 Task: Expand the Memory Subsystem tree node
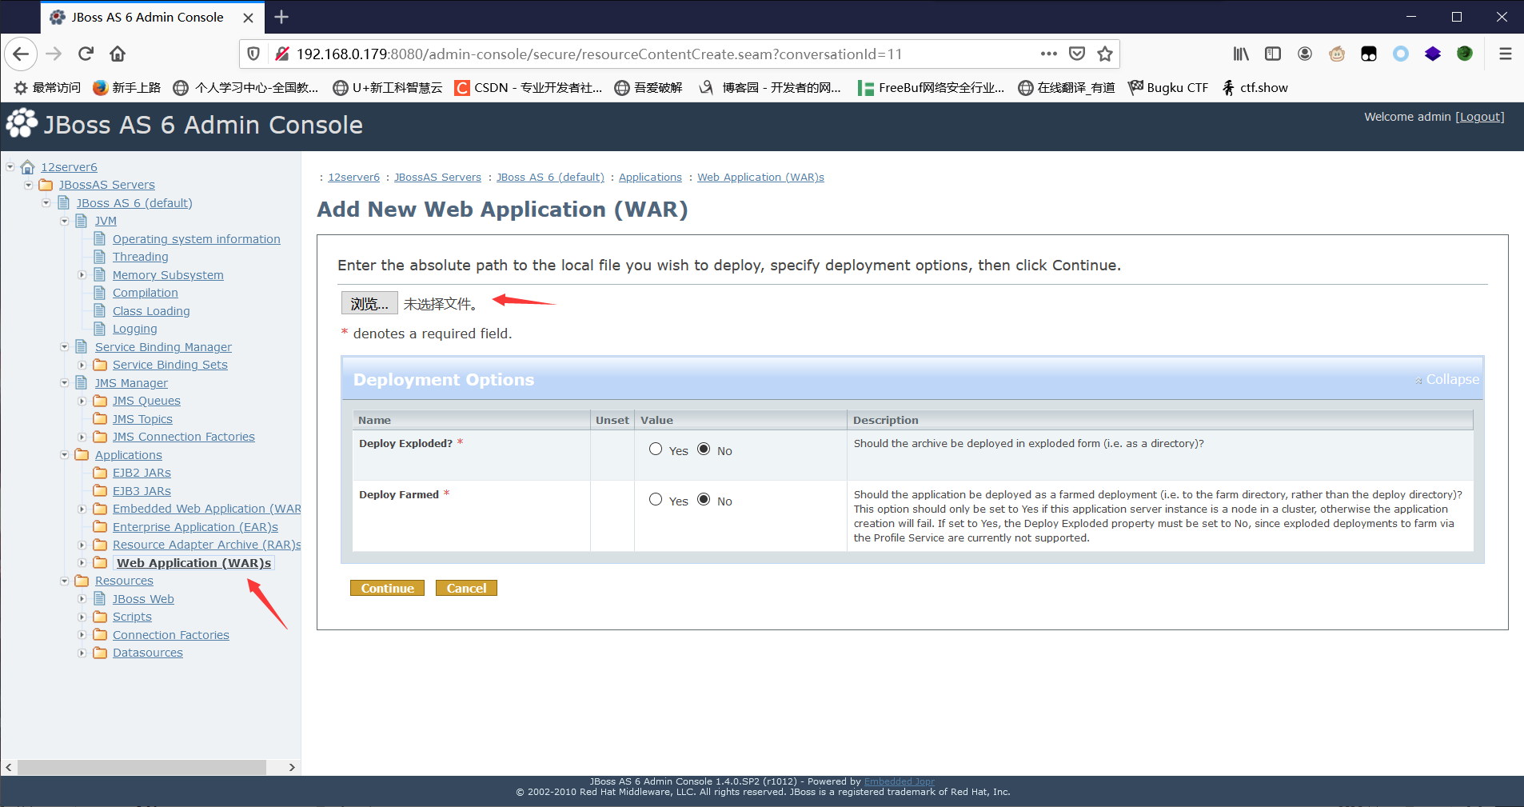click(x=82, y=275)
